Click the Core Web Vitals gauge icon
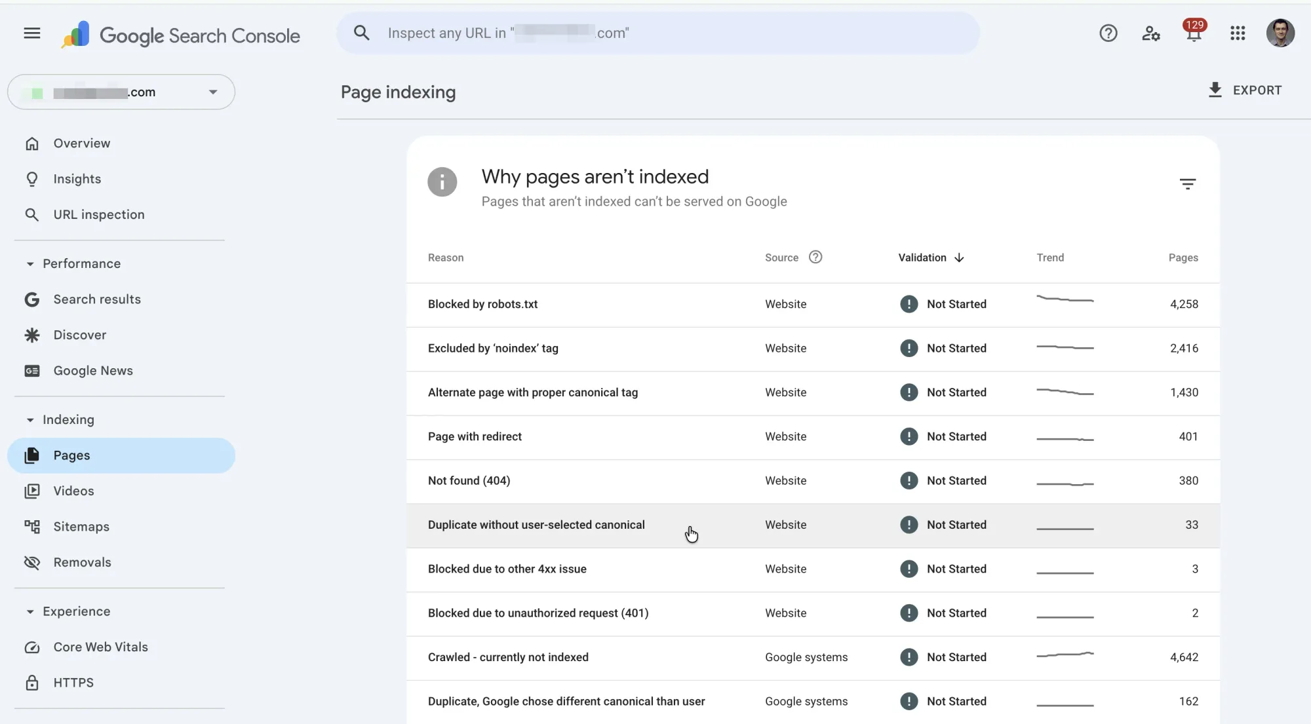1311x724 pixels. point(32,647)
